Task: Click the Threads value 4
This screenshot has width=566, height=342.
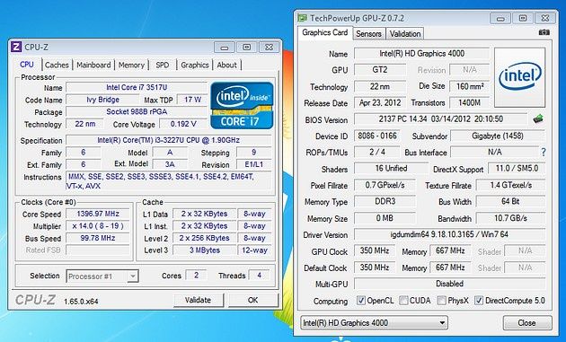Action: coord(259,276)
